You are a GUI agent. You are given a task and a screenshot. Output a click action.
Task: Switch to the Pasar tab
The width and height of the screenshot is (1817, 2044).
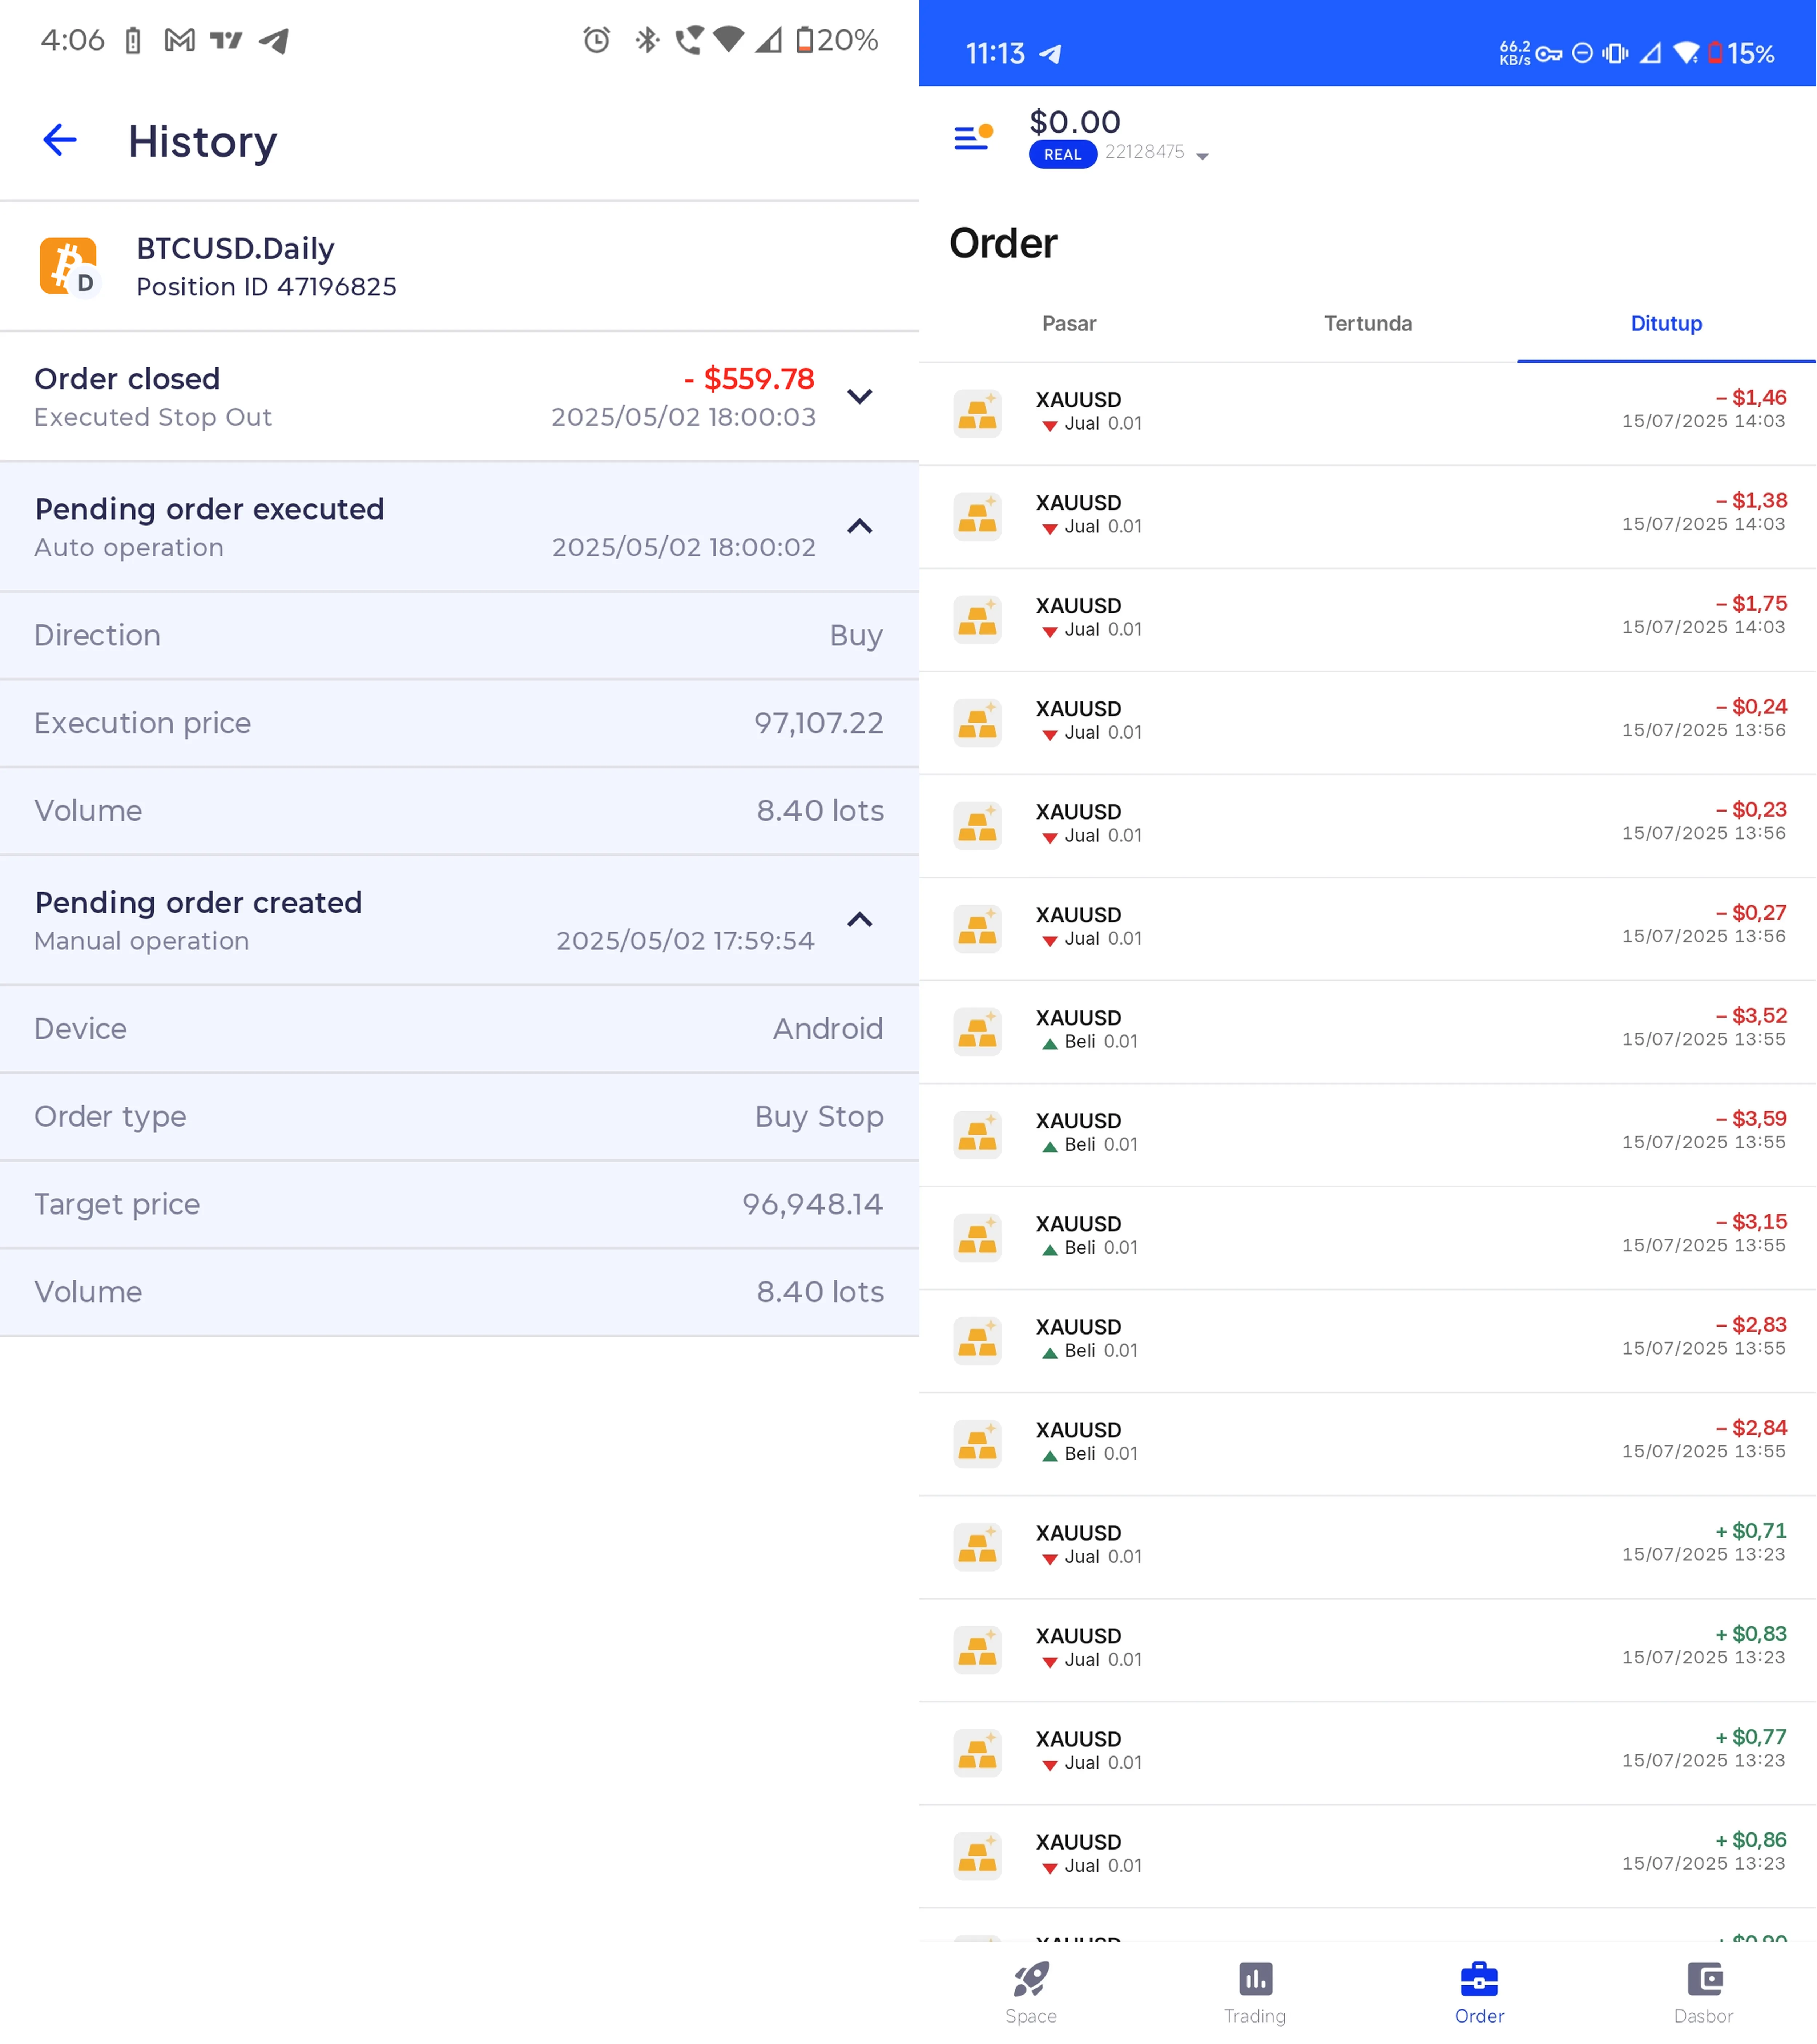tap(1069, 323)
